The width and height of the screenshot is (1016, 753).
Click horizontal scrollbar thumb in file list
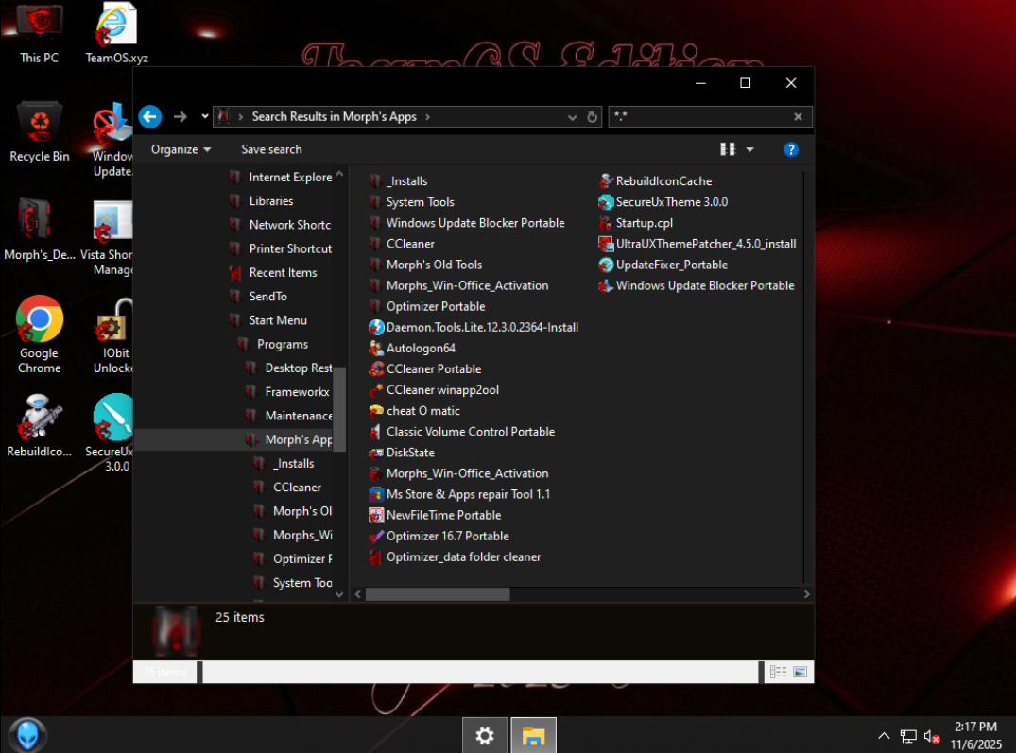[438, 594]
